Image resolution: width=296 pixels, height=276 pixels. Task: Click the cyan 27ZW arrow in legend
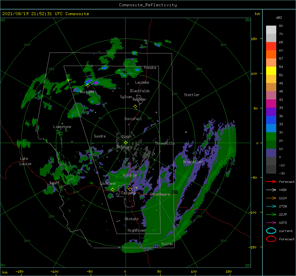point(271,206)
